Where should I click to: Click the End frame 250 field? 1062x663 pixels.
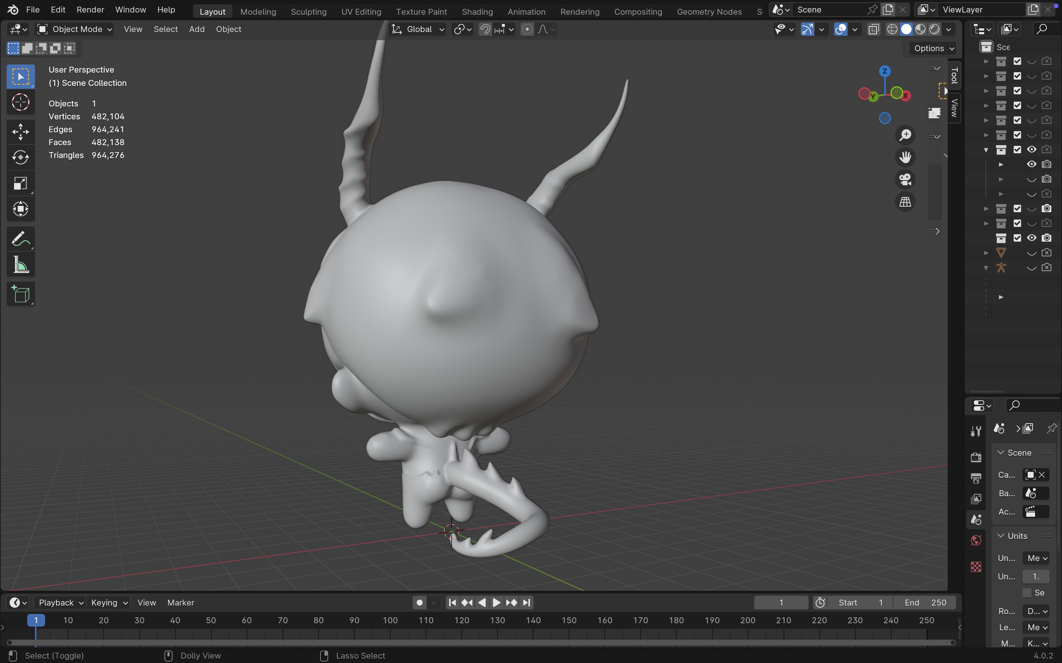point(926,603)
